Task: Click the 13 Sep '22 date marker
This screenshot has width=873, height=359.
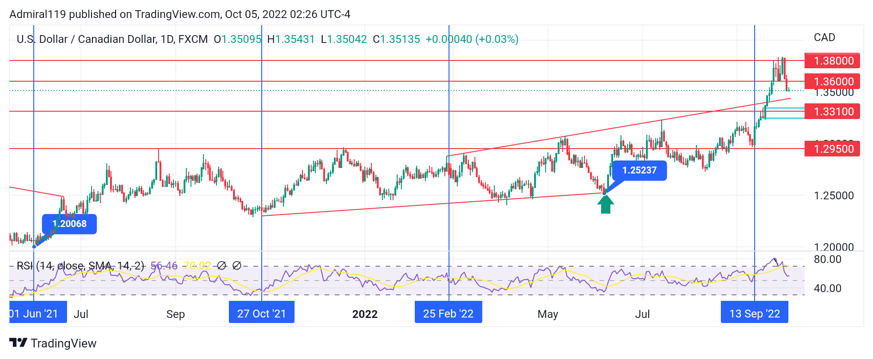Action: (x=754, y=312)
